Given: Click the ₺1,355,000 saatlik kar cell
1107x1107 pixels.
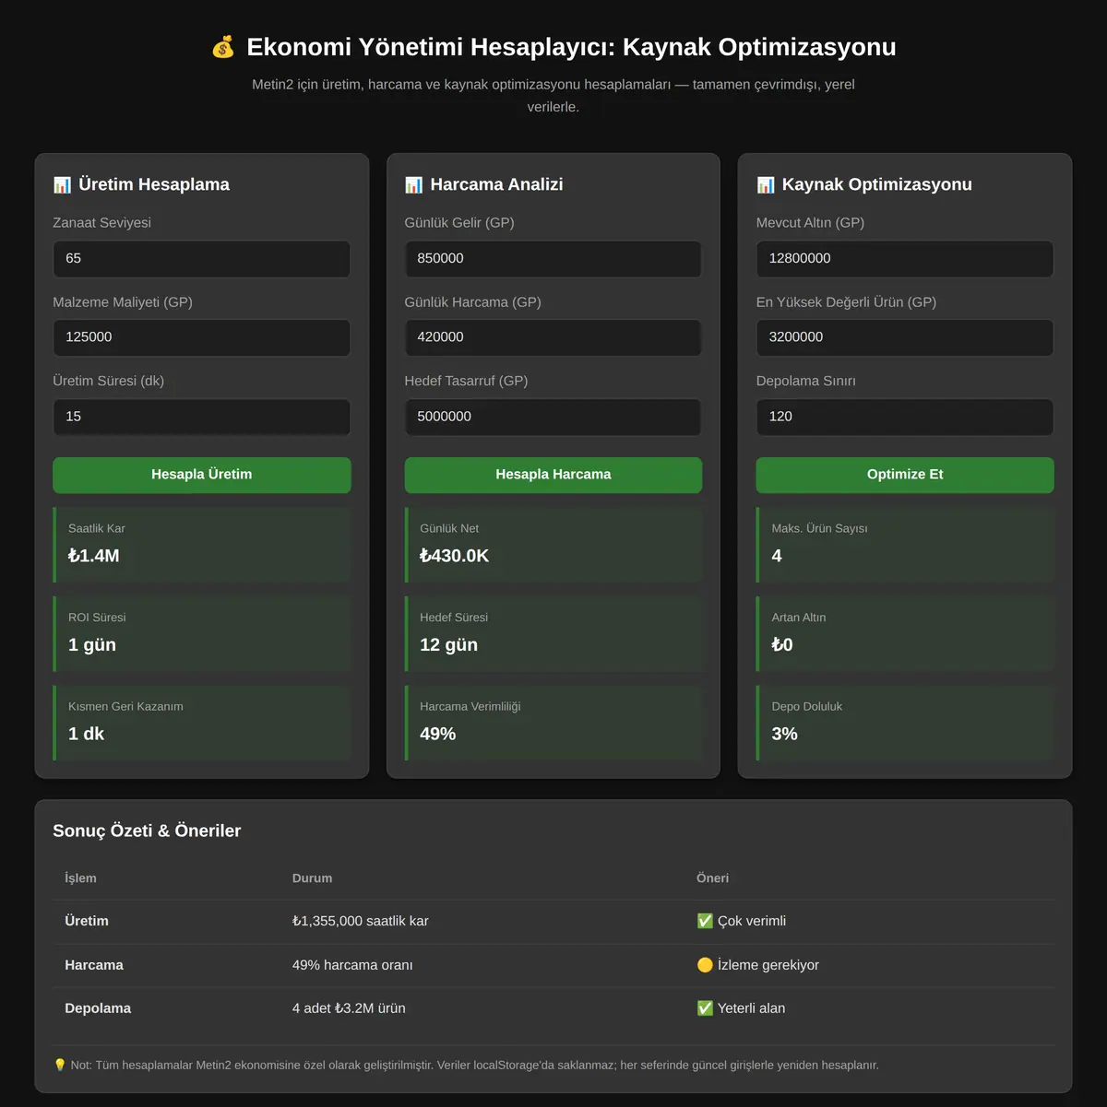Looking at the screenshot, I should coord(361,921).
